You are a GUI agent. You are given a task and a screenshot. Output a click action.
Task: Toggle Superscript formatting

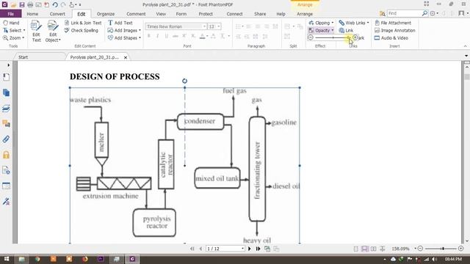pos(184,36)
